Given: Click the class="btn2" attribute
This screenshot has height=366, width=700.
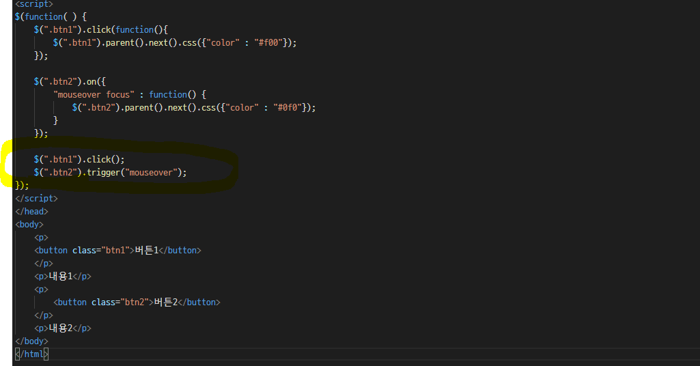Looking at the screenshot, I should coord(120,302).
